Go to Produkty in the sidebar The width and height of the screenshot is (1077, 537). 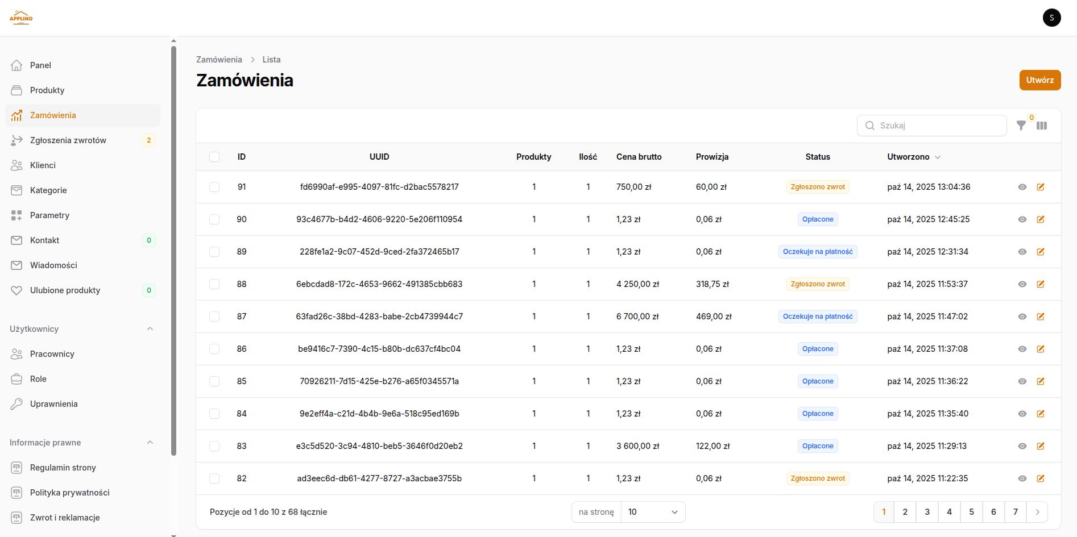(x=47, y=90)
